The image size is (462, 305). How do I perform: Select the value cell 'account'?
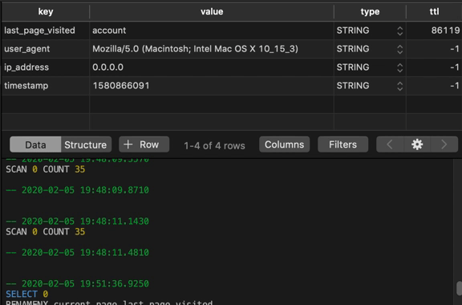click(x=212, y=31)
